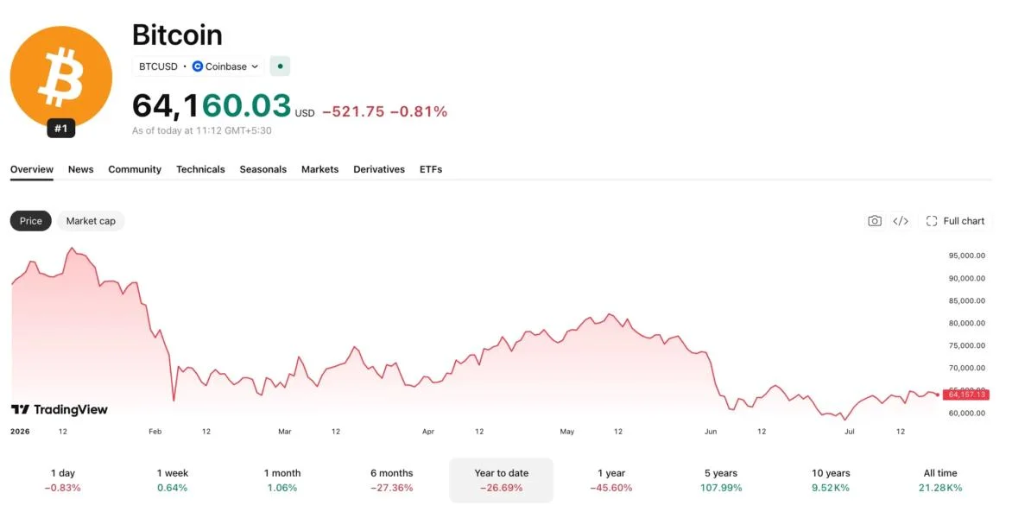Image resolution: width=1031 pixels, height=518 pixels.
Task: Click 'As of today at 11:12 GMT+5:30'
Action: coord(202,131)
